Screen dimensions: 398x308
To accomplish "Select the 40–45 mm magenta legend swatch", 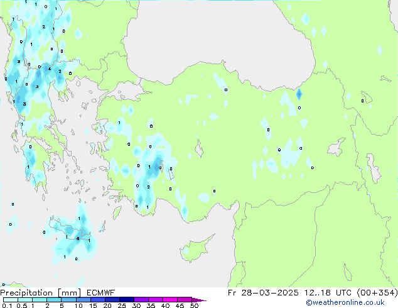I will tap(170, 300).
